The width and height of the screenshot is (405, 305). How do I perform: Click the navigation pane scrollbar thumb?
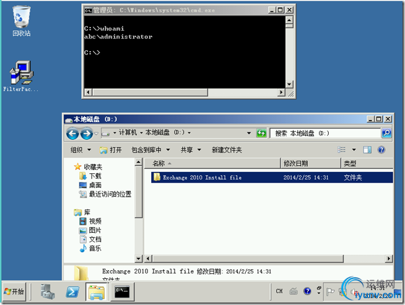139,192
